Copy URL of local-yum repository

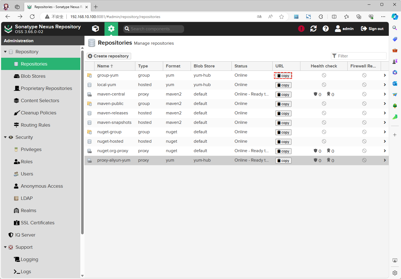pos(283,85)
